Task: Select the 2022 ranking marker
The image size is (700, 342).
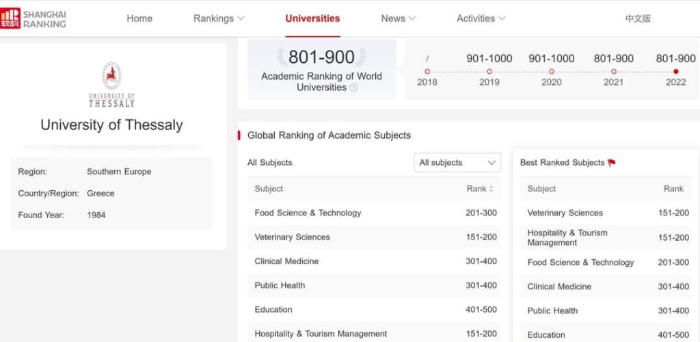Action: (676, 71)
